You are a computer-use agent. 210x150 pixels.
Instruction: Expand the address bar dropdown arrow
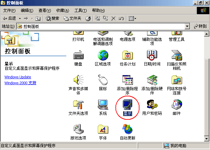pyautogui.click(x=187, y=26)
